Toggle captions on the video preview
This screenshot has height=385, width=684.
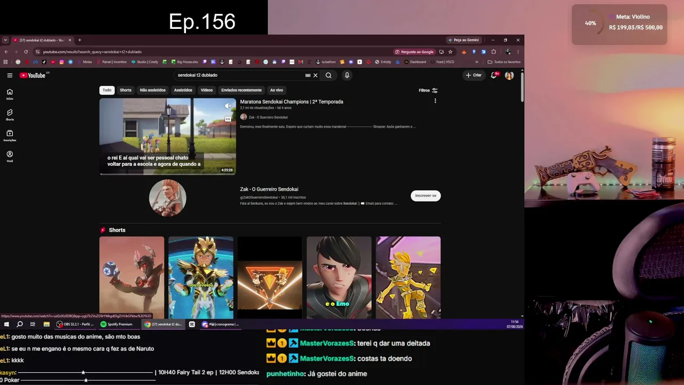(x=228, y=119)
